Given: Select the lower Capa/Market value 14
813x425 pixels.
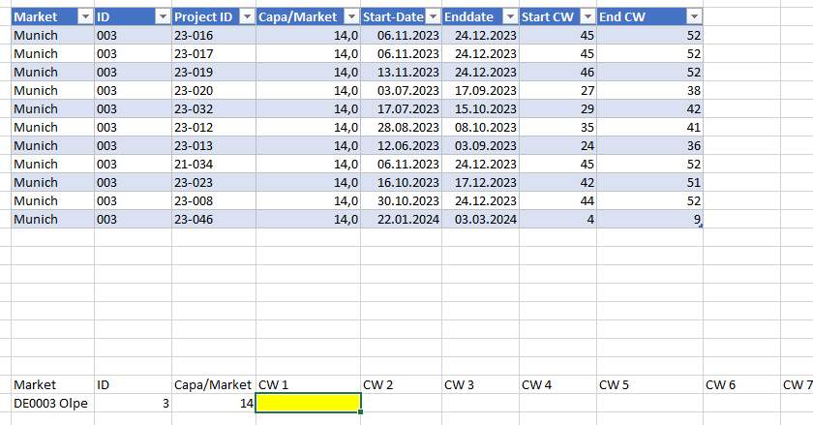Looking at the screenshot, I should (x=214, y=403).
